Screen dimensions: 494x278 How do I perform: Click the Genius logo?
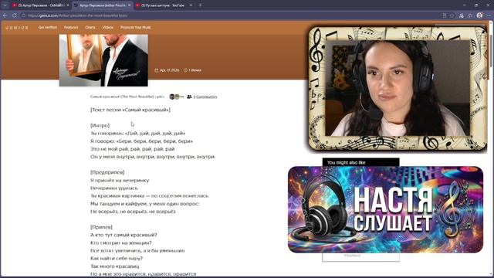[x=17, y=28]
